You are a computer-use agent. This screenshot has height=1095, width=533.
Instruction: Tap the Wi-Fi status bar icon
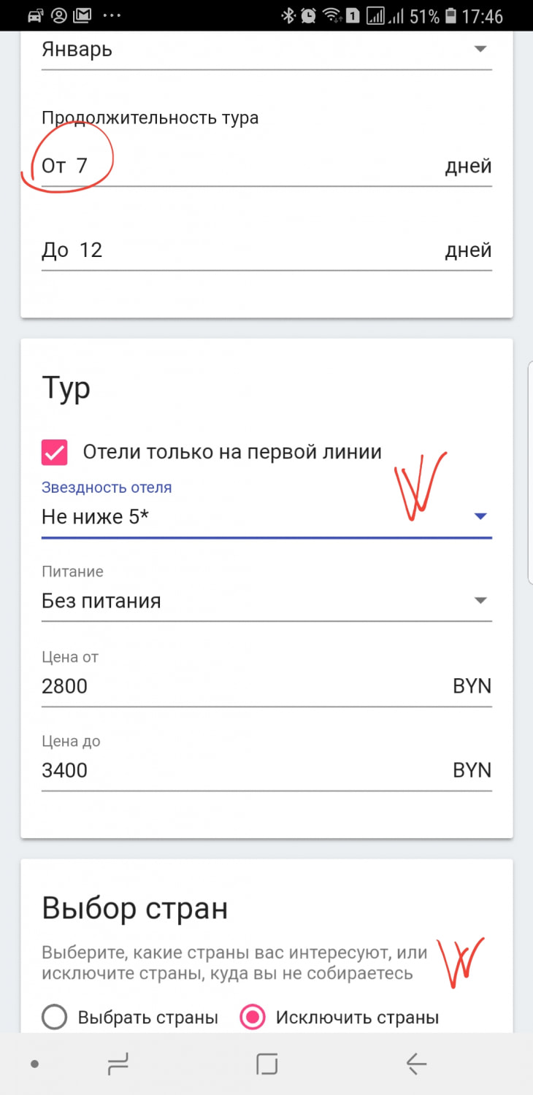332,15
